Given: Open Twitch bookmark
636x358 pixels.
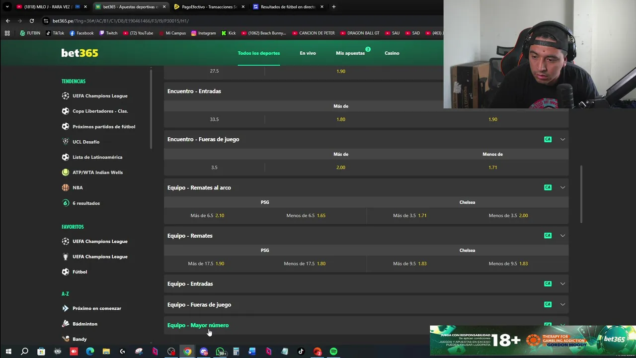Looking at the screenshot, I should tap(108, 33).
